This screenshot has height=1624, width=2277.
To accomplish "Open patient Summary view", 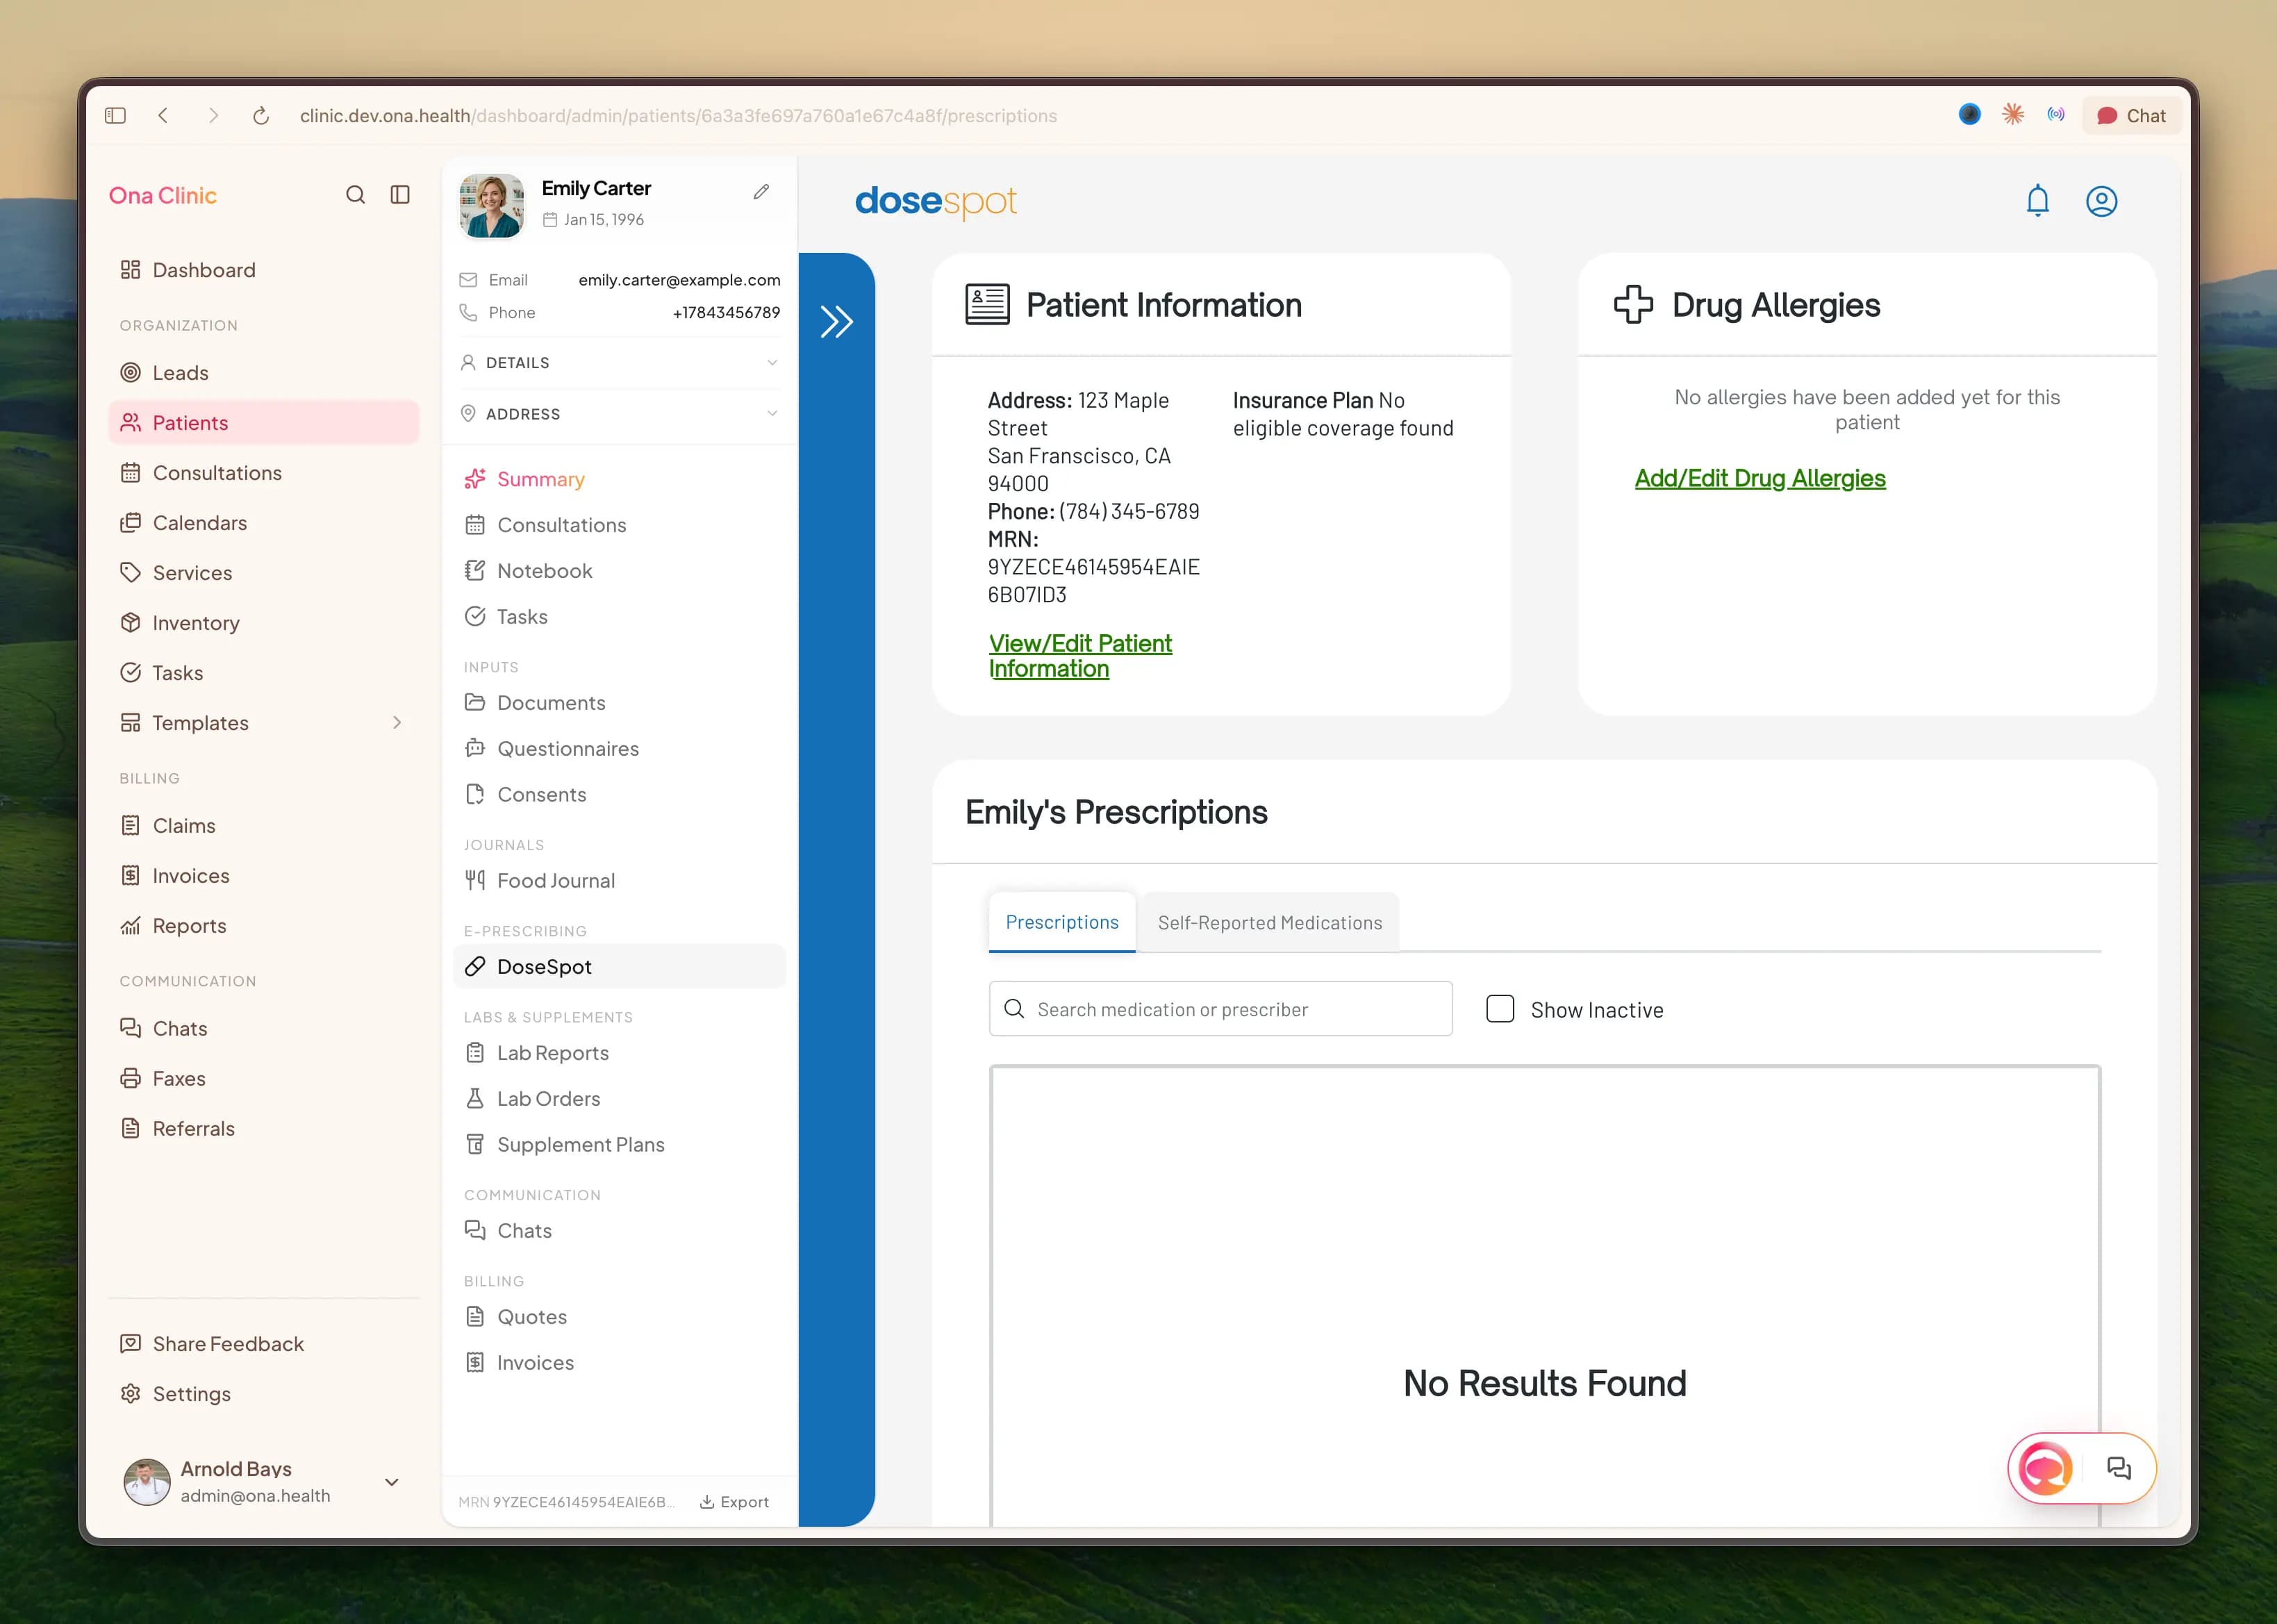I will tap(619, 479).
